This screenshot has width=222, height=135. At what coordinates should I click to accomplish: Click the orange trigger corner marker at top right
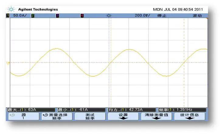pos(207,19)
